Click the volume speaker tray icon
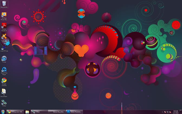 tap(171, 112)
